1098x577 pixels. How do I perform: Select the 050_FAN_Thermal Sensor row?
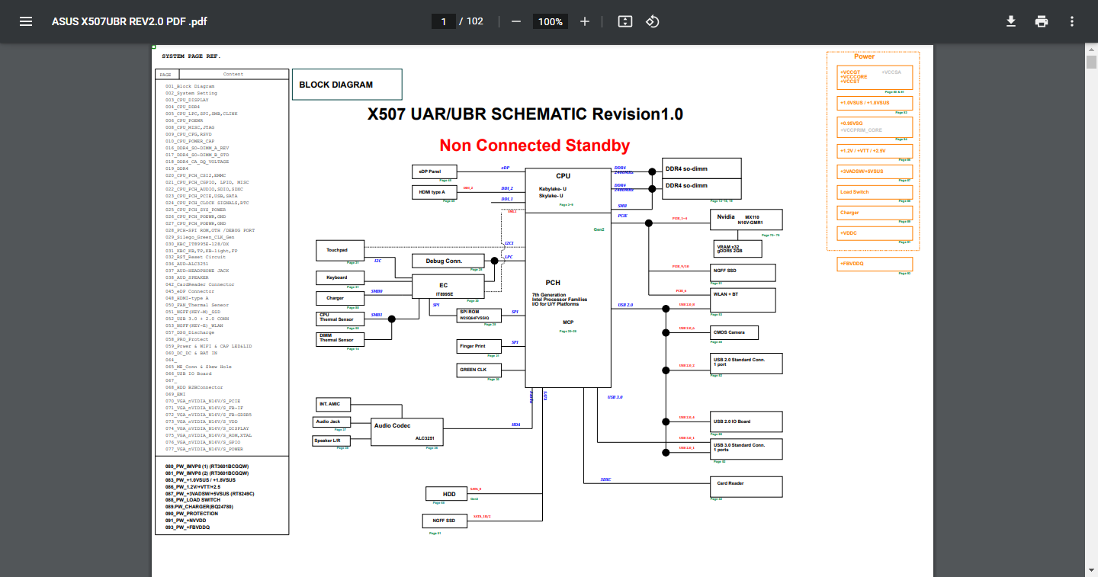[197, 305]
